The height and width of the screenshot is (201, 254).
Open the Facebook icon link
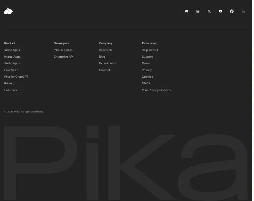click(232, 11)
